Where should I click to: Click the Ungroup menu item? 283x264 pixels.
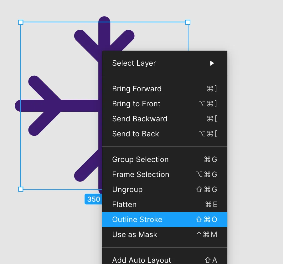127,190
